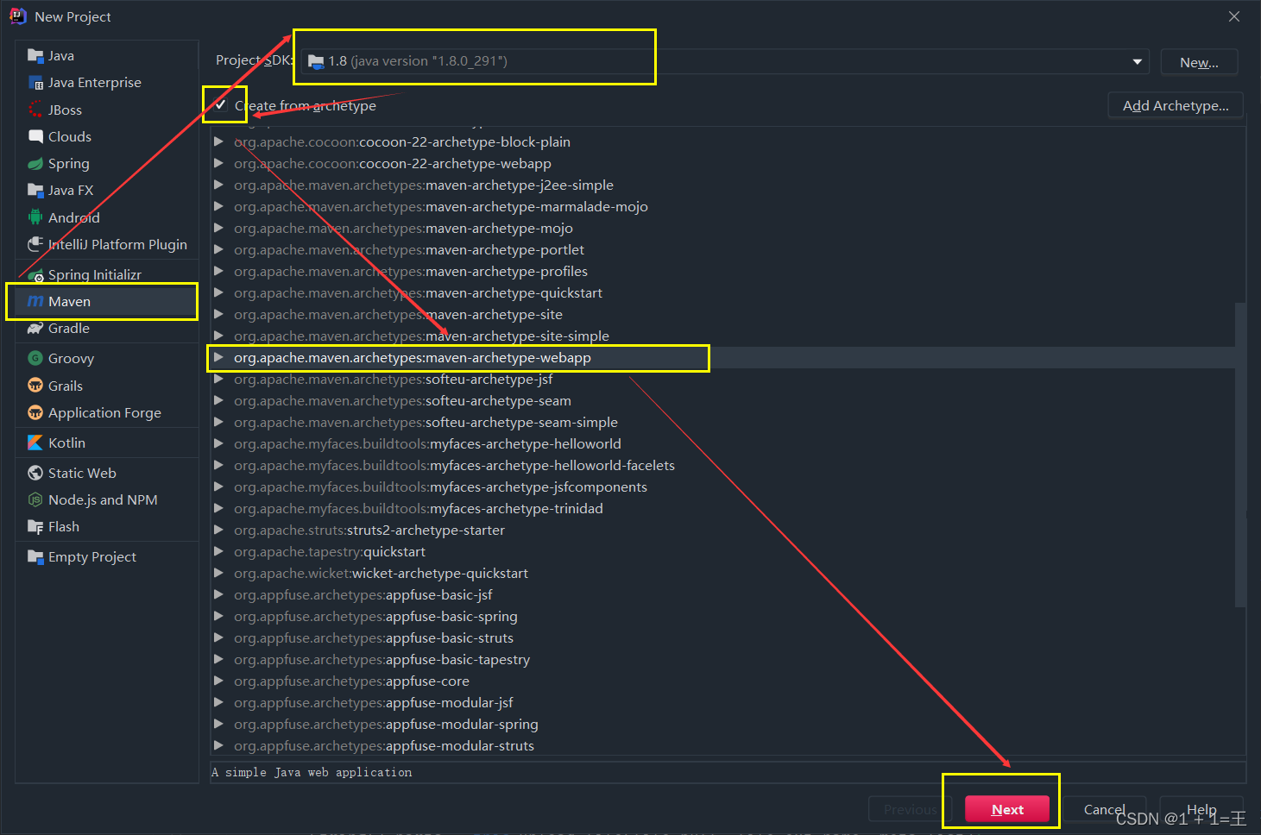Expand the appfuse-basic-spring node

coord(218,616)
